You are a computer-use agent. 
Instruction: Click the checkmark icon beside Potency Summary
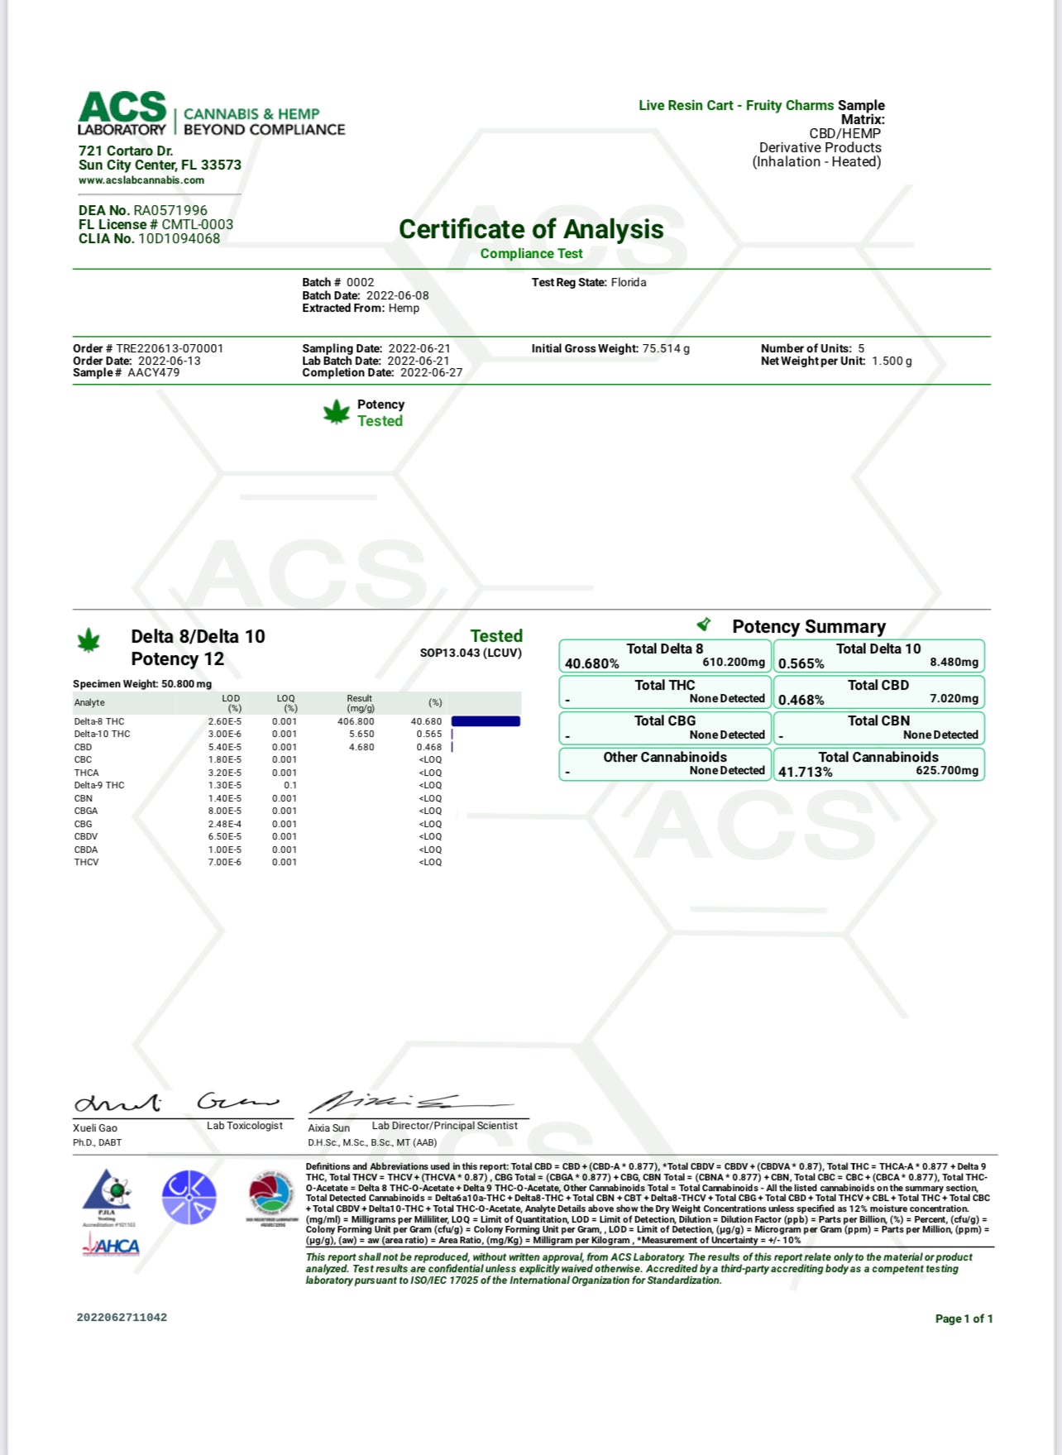[704, 624]
